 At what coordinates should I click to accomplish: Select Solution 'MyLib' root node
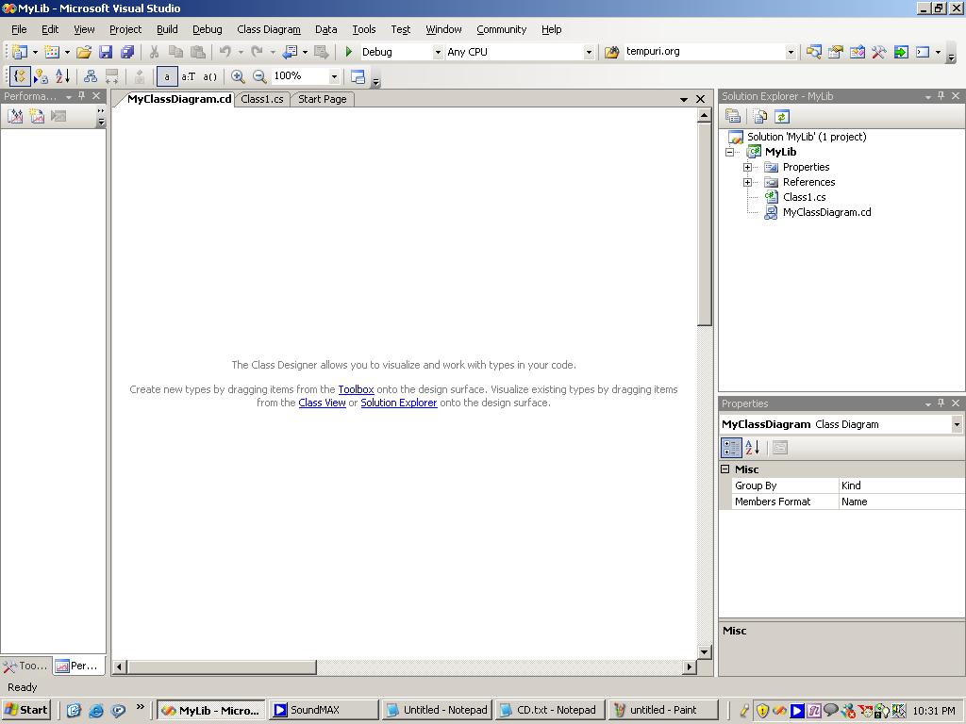807,137
